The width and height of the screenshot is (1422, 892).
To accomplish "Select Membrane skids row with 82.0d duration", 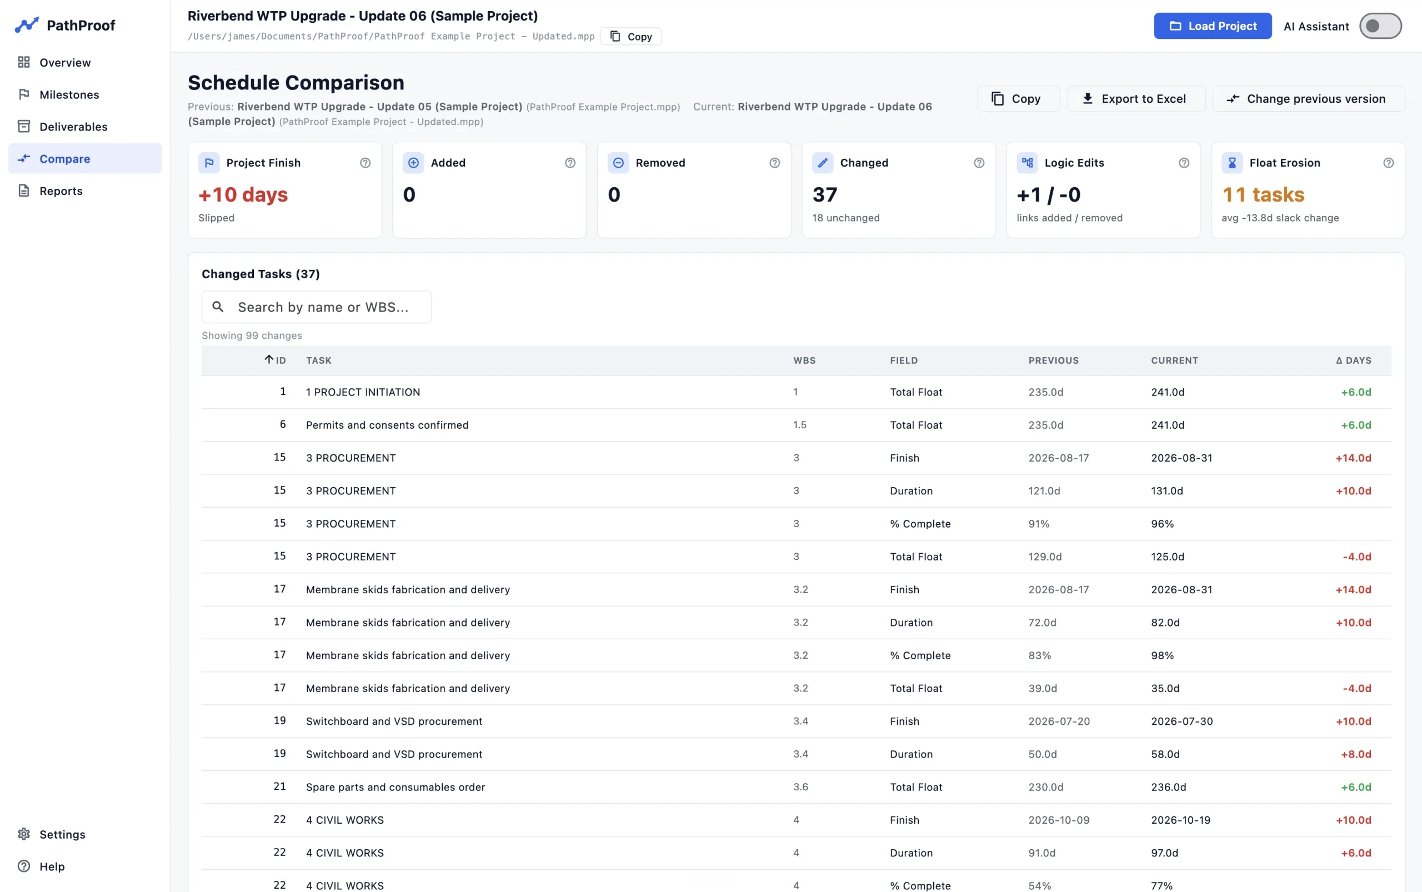I will (796, 623).
